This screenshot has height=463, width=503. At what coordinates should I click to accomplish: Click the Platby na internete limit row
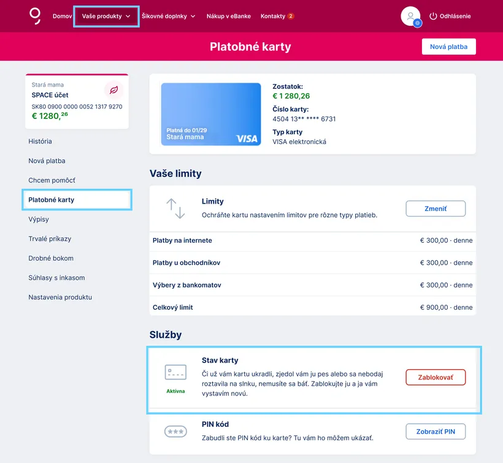click(312, 240)
